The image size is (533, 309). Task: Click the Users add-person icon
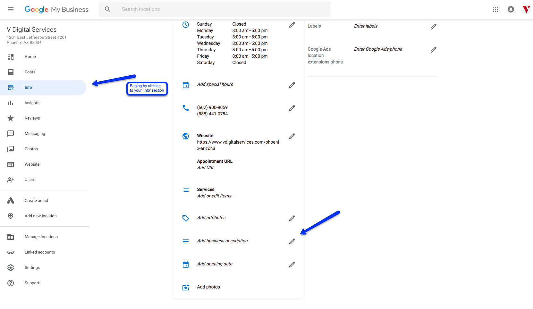11,180
